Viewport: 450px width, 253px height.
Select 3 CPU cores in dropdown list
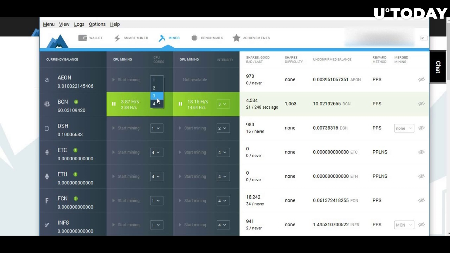[157, 96]
